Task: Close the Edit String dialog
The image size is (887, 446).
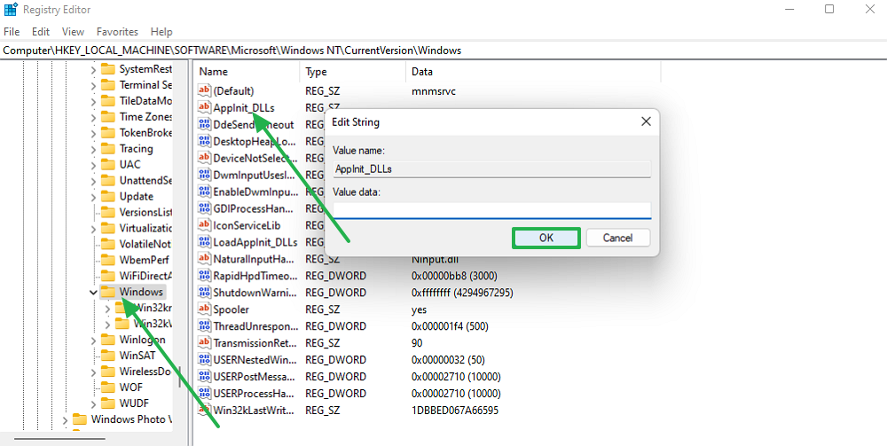Action: point(646,121)
